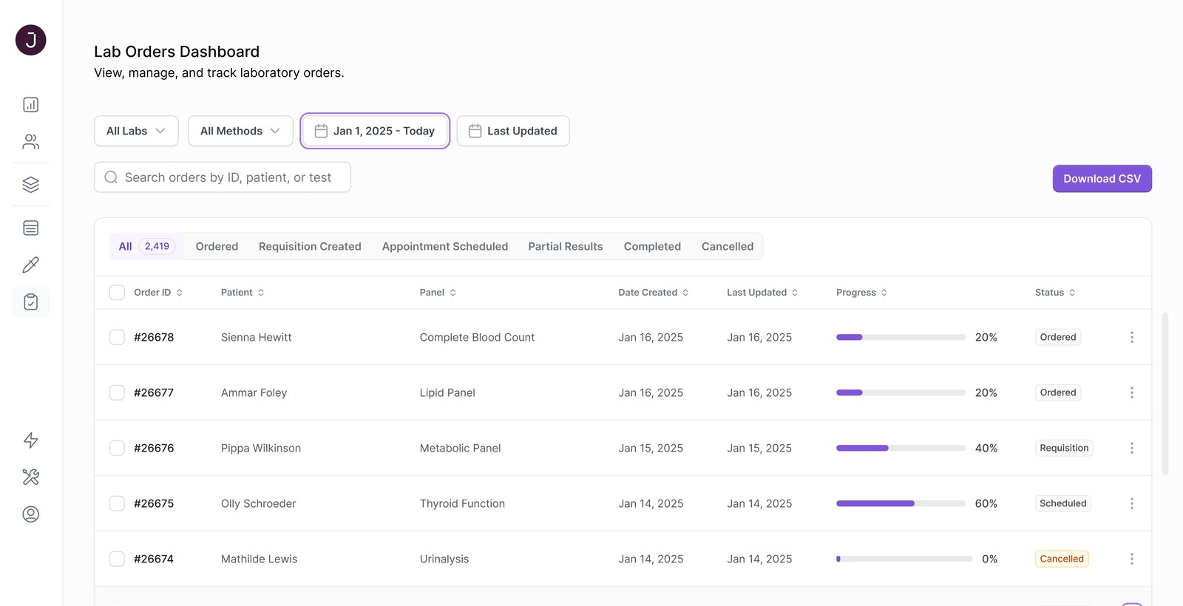Image resolution: width=1183 pixels, height=606 pixels.
Task: Click patient name Mathilde Lewis
Action: pyautogui.click(x=259, y=559)
